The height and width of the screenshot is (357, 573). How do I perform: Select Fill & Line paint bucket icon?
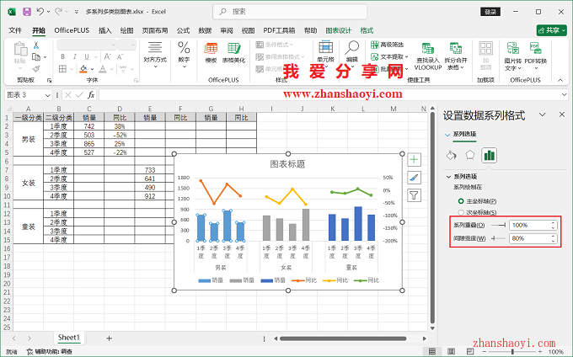click(x=452, y=156)
